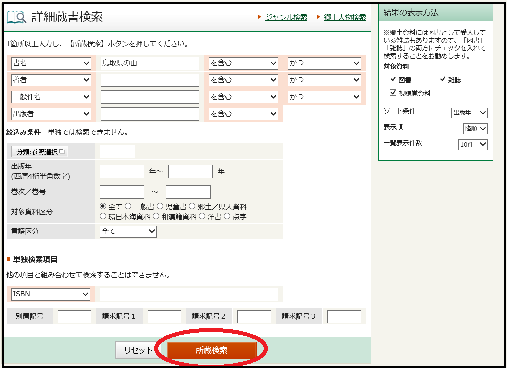The image size is (507, 368).
Task: Open the 言語区分 dropdown showing 全て
Action: (x=128, y=231)
